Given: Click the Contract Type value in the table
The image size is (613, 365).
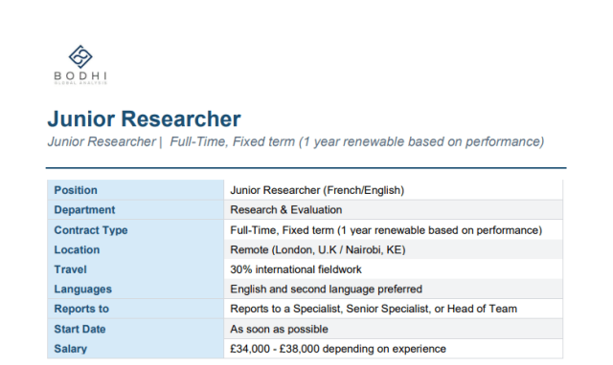Looking at the screenshot, I should pyautogui.click(x=386, y=230).
